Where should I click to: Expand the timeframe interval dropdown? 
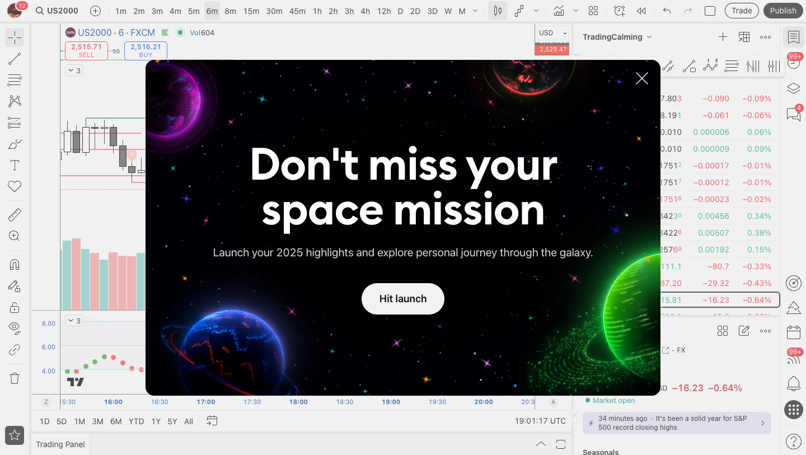point(475,11)
